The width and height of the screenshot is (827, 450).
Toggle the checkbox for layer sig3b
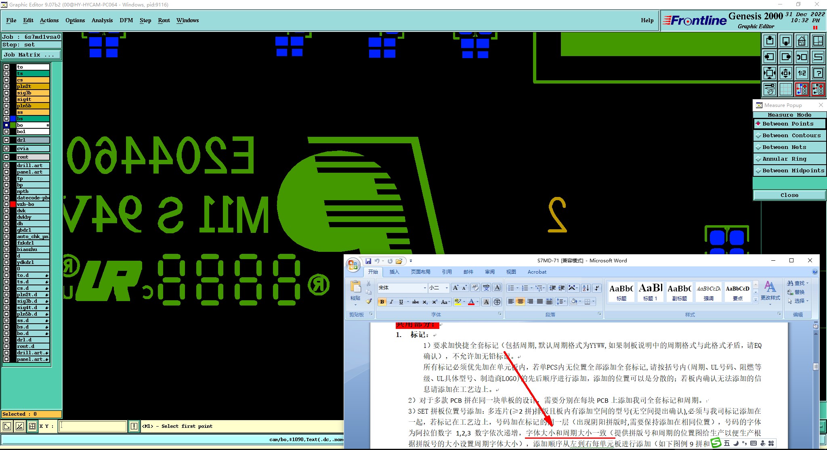tap(6, 93)
